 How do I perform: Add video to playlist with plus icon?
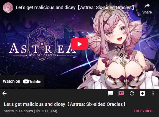click(142, 93)
